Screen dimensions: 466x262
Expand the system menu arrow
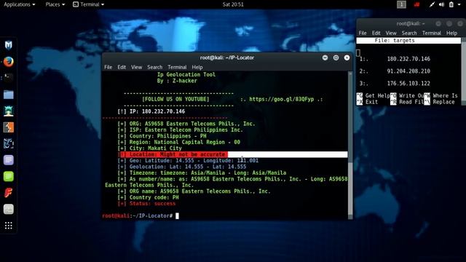(459, 4)
